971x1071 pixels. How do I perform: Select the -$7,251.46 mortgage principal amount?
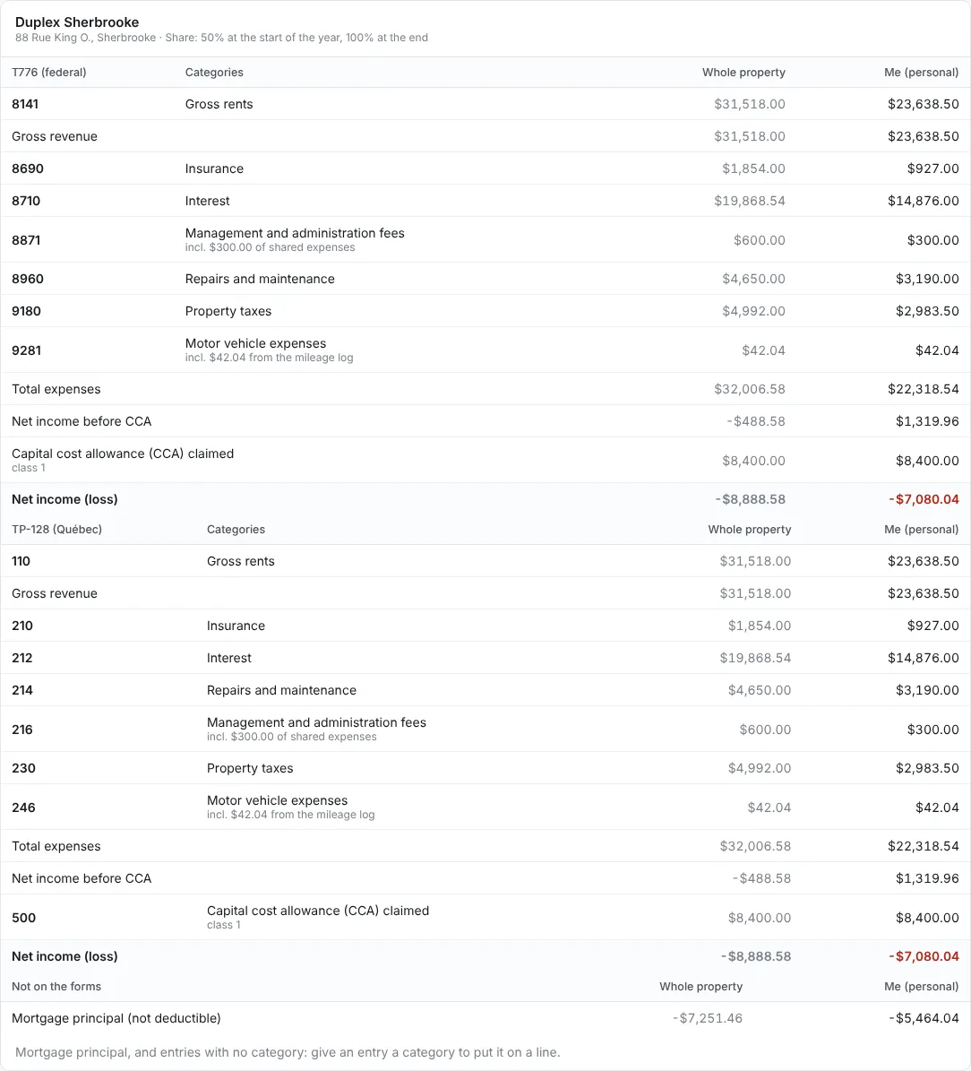708,1018
